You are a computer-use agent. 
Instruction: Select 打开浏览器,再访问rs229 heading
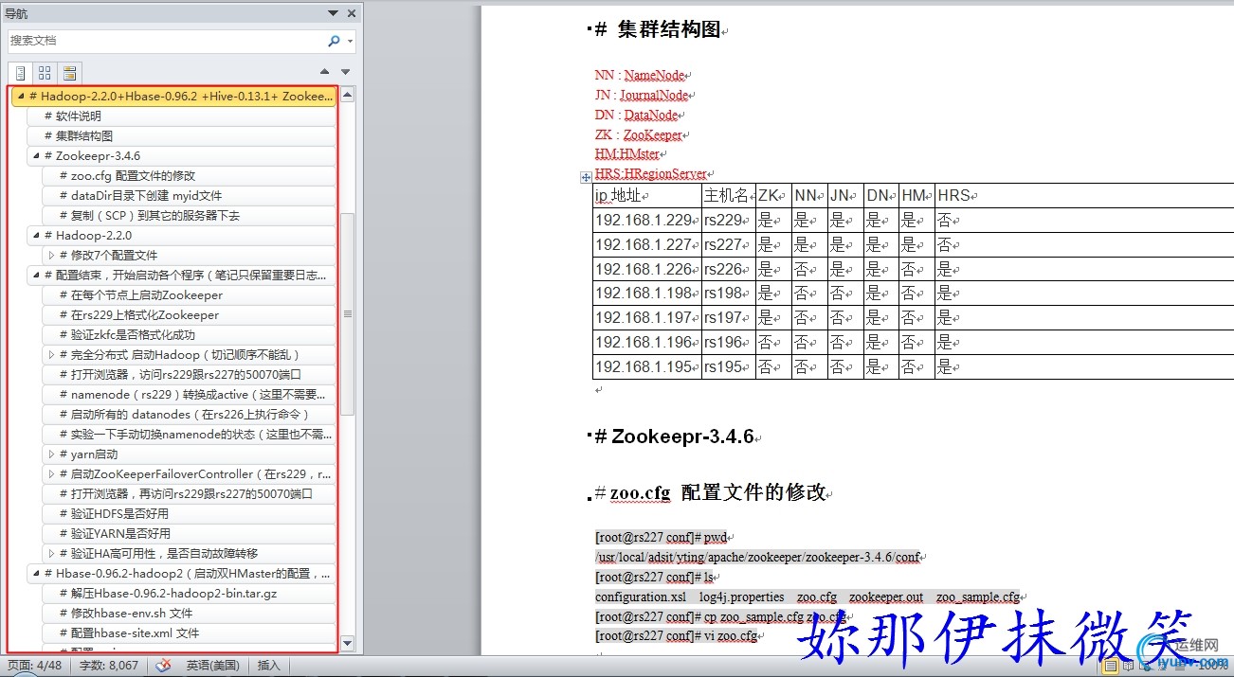tap(189, 493)
